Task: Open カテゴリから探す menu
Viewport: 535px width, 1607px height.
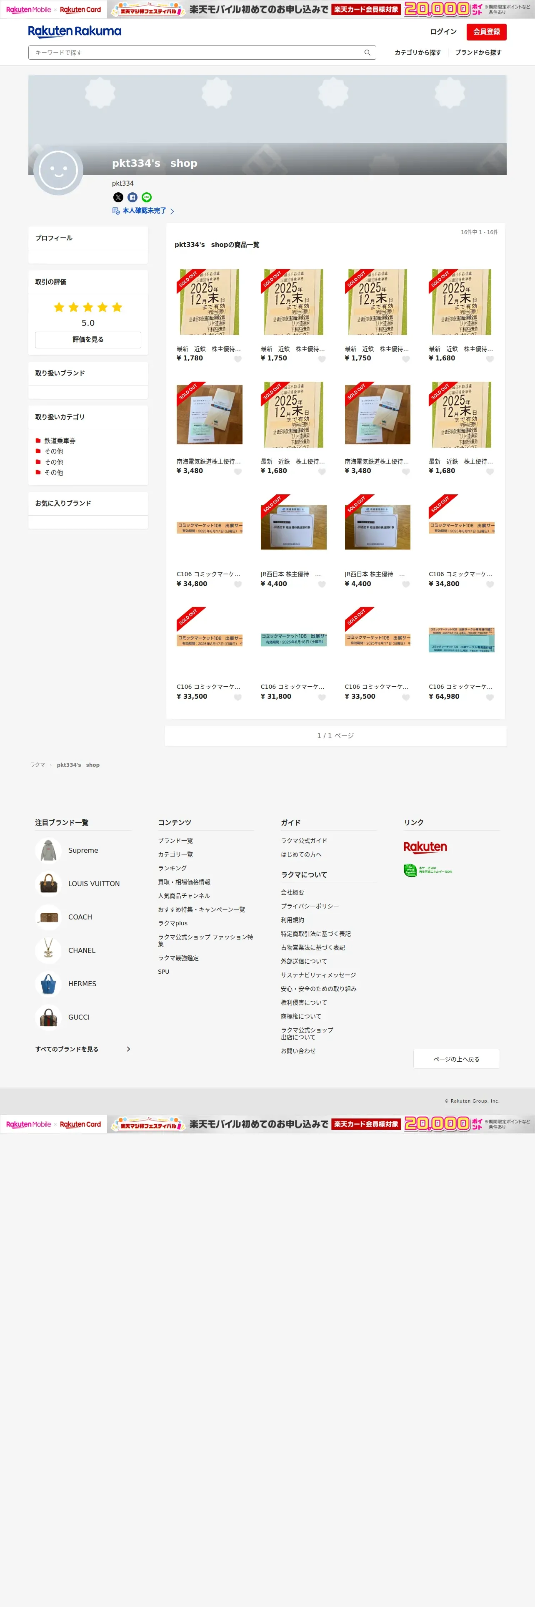Action: (417, 53)
